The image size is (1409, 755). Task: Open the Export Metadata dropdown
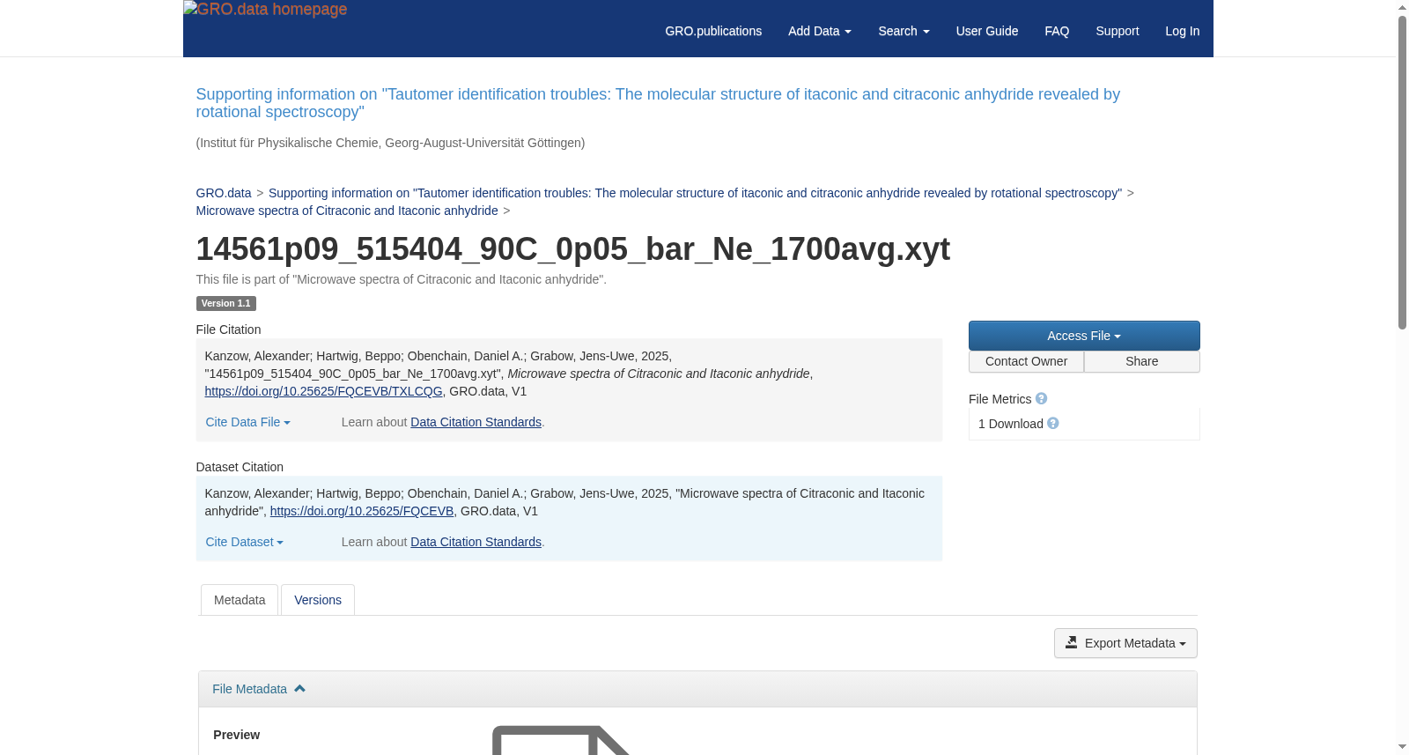click(x=1125, y=643)
